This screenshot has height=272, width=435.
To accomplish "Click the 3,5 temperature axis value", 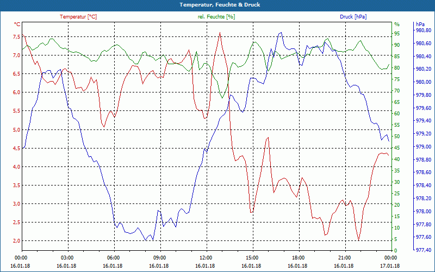I will [16, 185].
